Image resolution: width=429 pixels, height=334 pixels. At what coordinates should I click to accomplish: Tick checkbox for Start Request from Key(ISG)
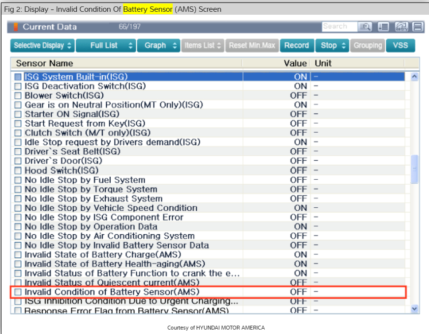coord(18,123)
